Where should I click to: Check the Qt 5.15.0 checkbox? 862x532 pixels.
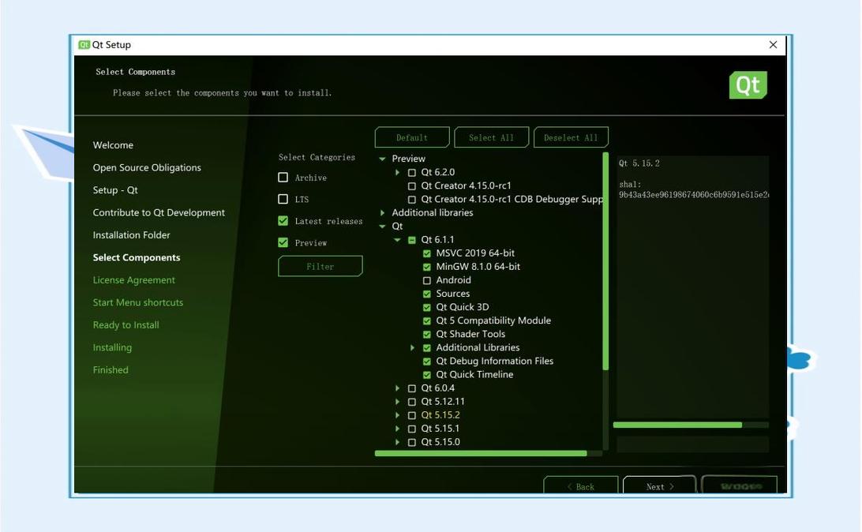click(412, 443)
